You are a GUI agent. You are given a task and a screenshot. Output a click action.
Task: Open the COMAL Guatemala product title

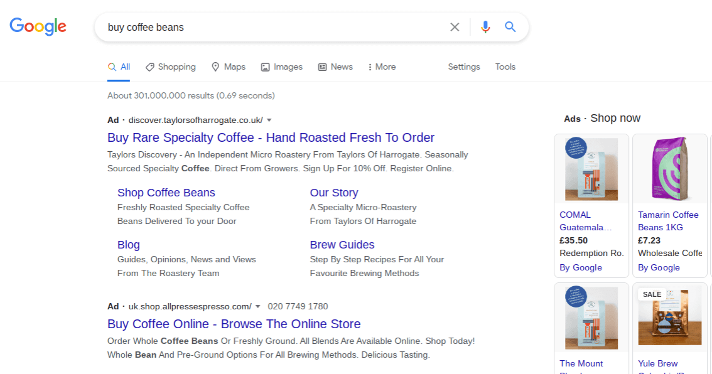coord(585,221)
